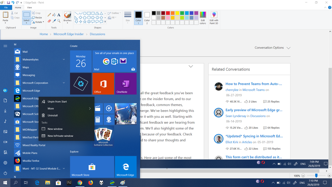The image size is (332, 187).
Task: Open the Discussions breadcrumb link
Action: point(97,34)
